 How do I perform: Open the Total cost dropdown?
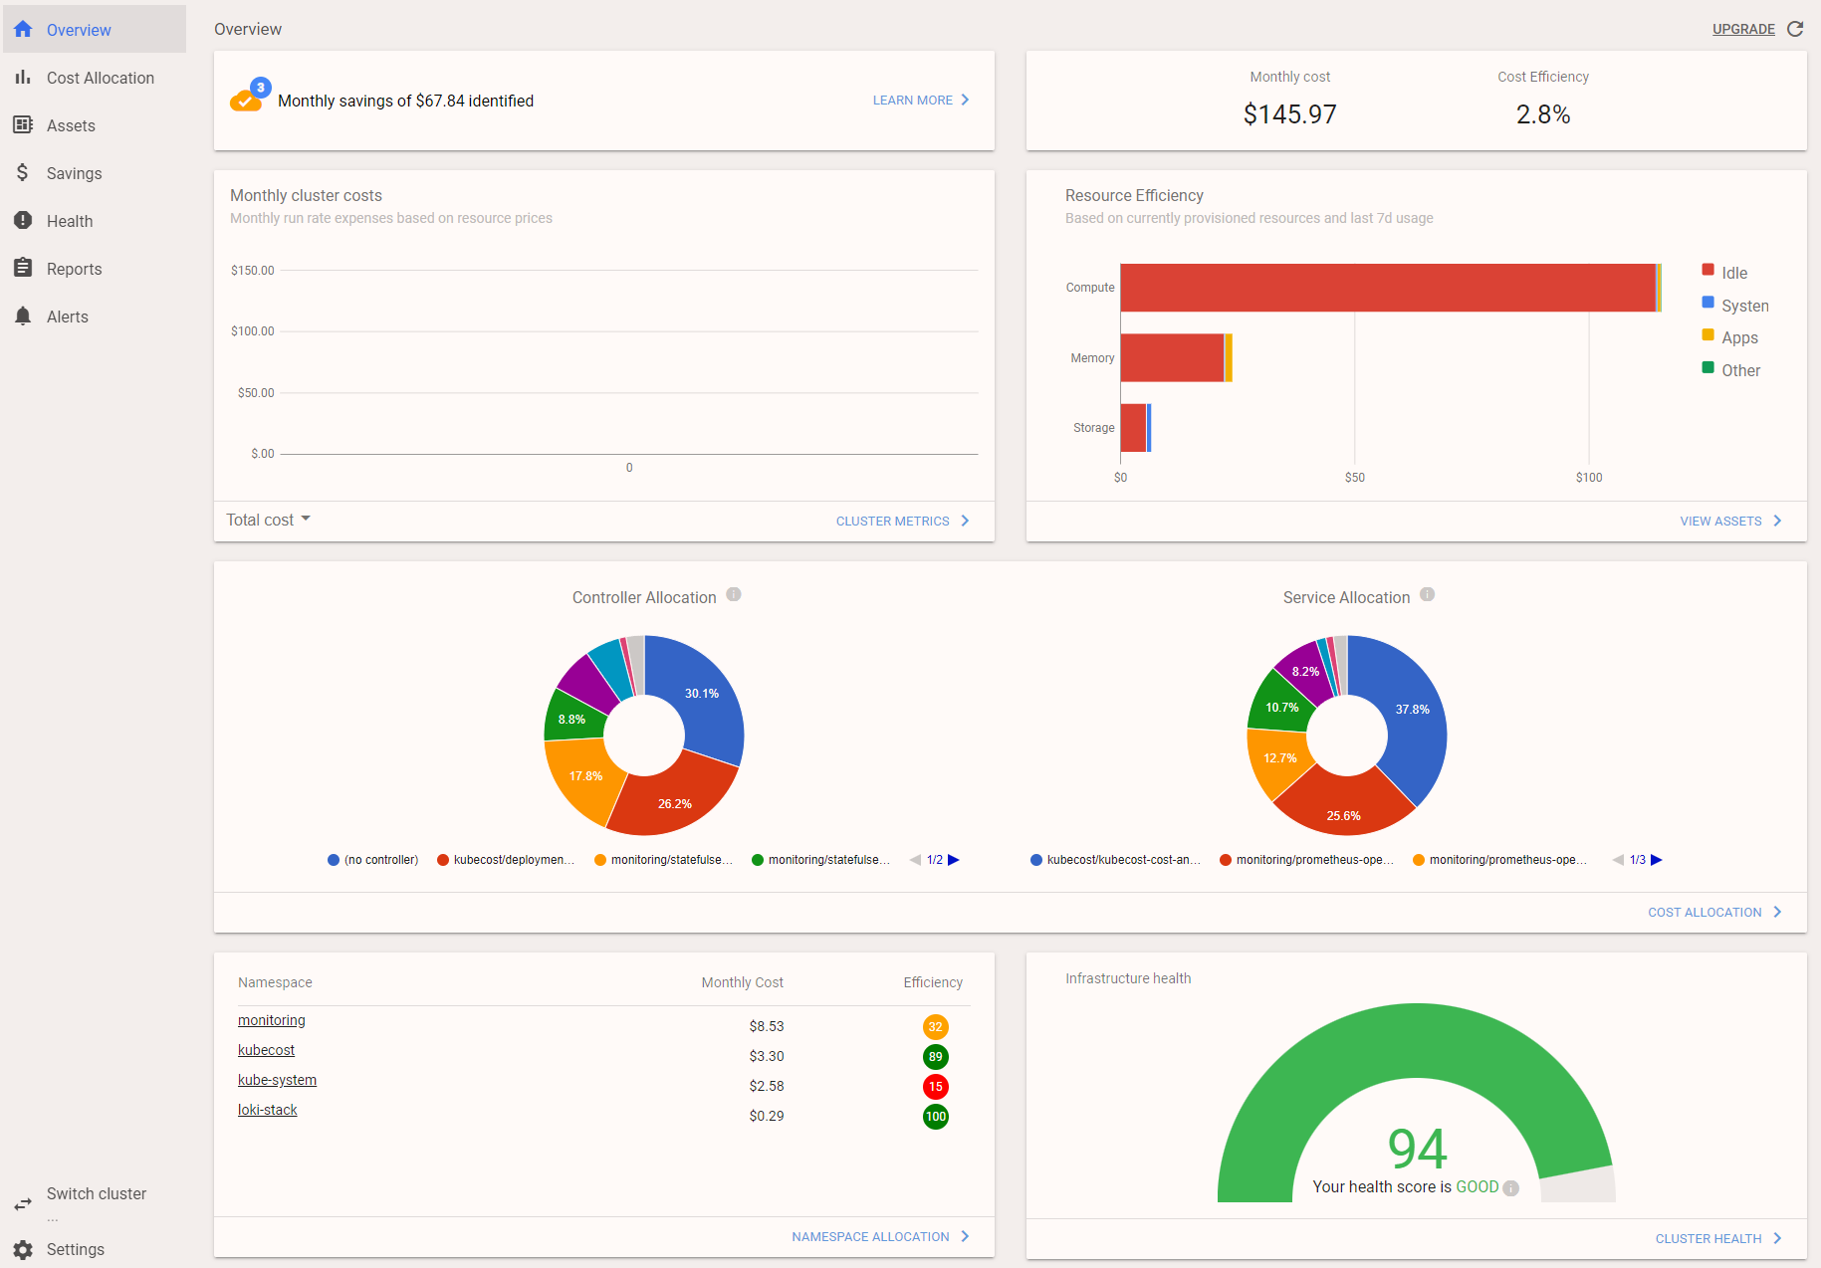(x=267, y=519)
